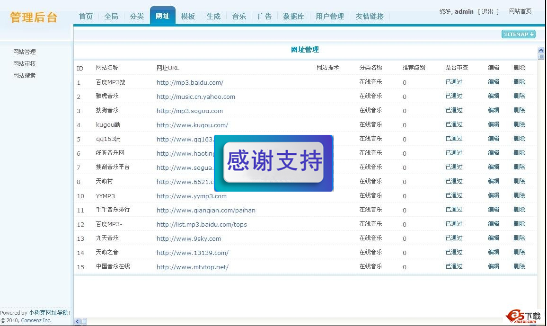Open the http://music.cn.yahoo.com link
This screenshot has width=547, height=326.
(x=196, y=97)
